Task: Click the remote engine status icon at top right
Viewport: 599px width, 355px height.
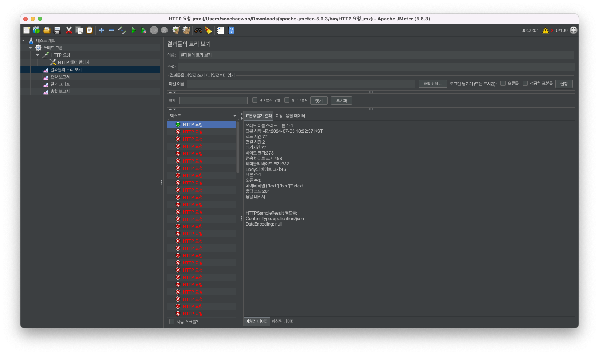Action: tap(574, 30)
